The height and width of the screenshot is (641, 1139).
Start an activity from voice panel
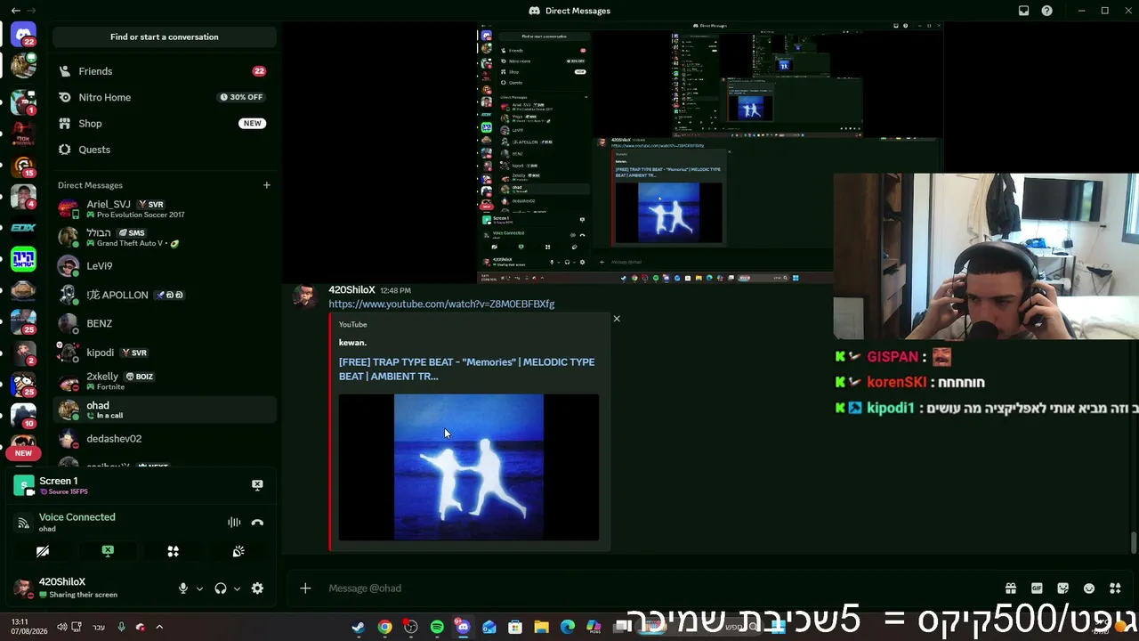(x=174, y=552)
